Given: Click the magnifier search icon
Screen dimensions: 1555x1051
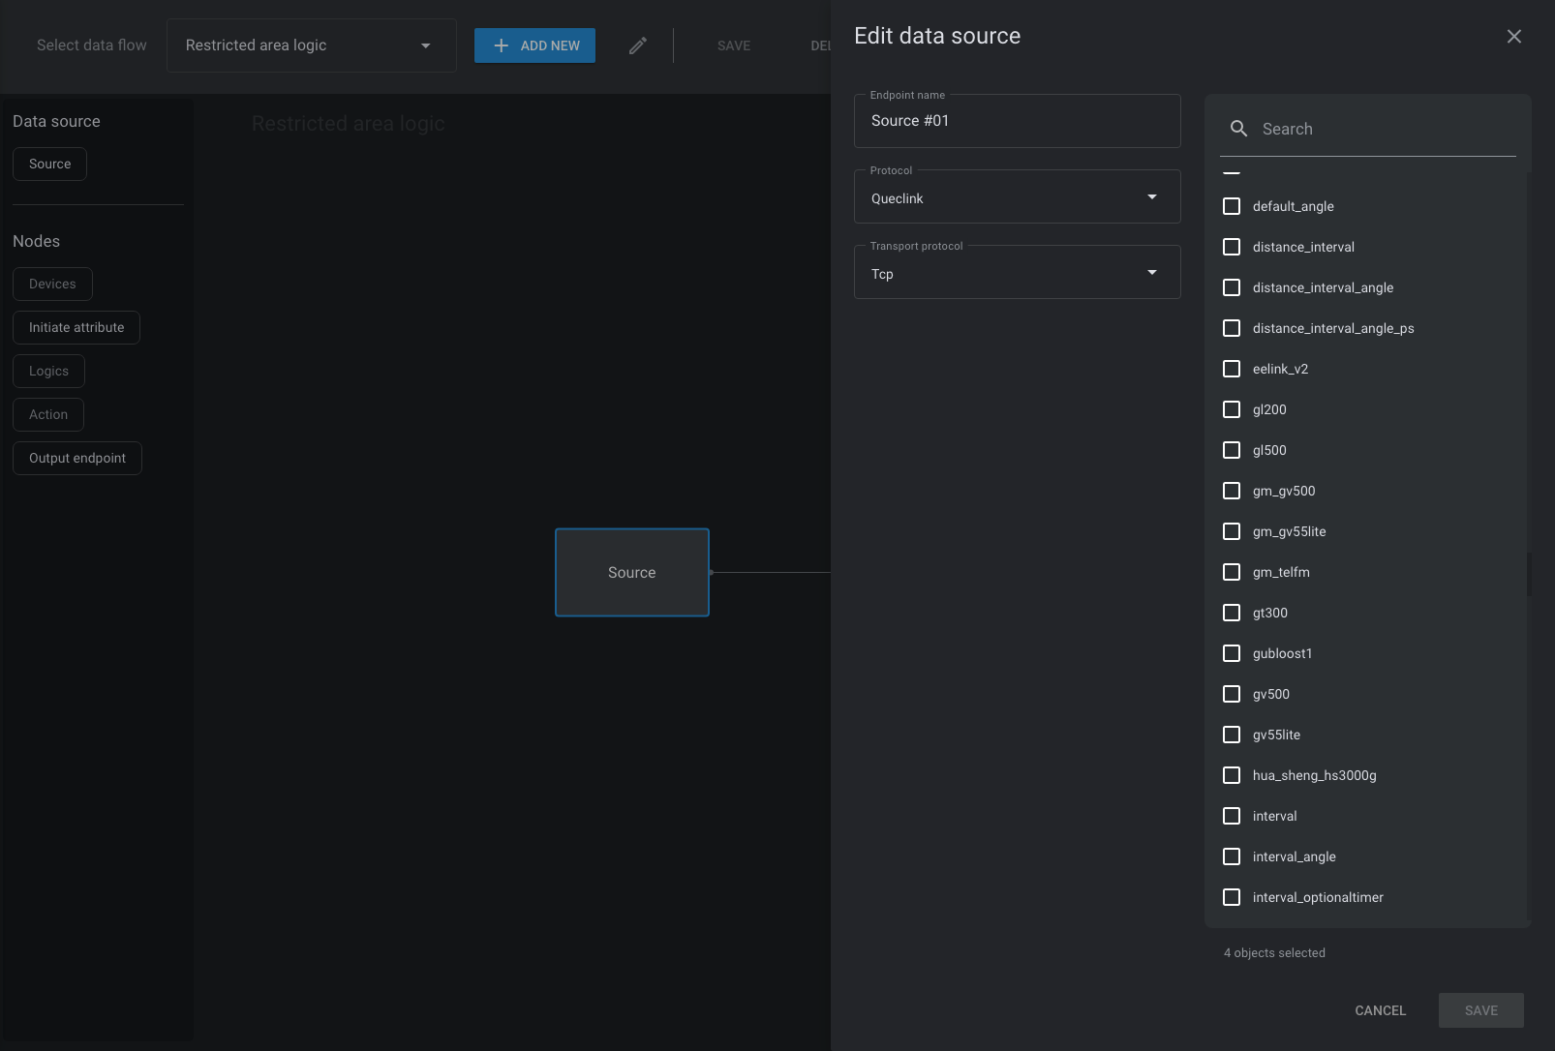Looking at the screenshot, I should point(1238,129).
